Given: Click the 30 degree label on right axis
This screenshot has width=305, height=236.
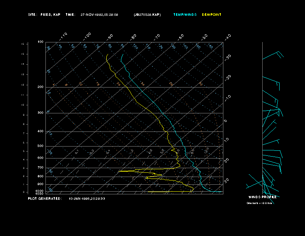Looking at the screenshot, I should [x=227, y=180].
